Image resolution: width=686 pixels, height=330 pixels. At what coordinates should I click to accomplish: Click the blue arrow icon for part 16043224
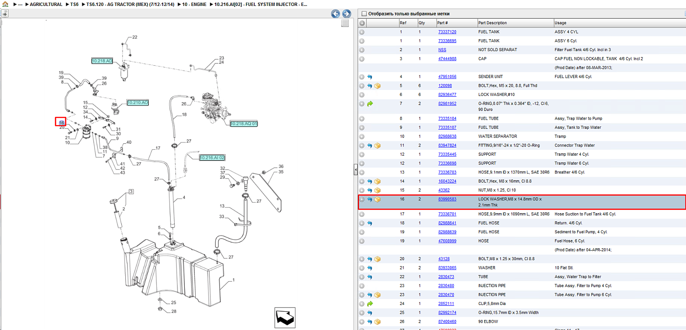[370, 181]
